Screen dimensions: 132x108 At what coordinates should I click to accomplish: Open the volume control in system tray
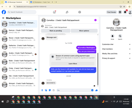point(114,101)
